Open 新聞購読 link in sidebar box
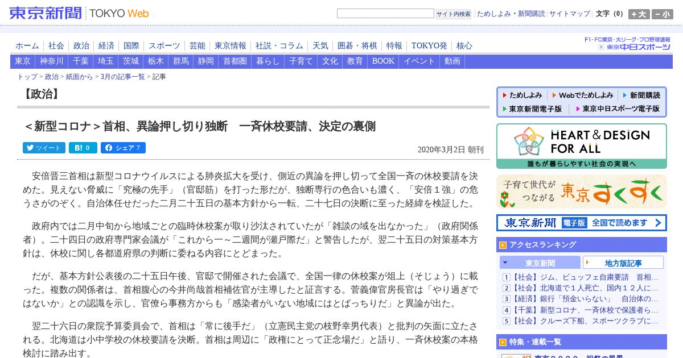 click(641, 95)
